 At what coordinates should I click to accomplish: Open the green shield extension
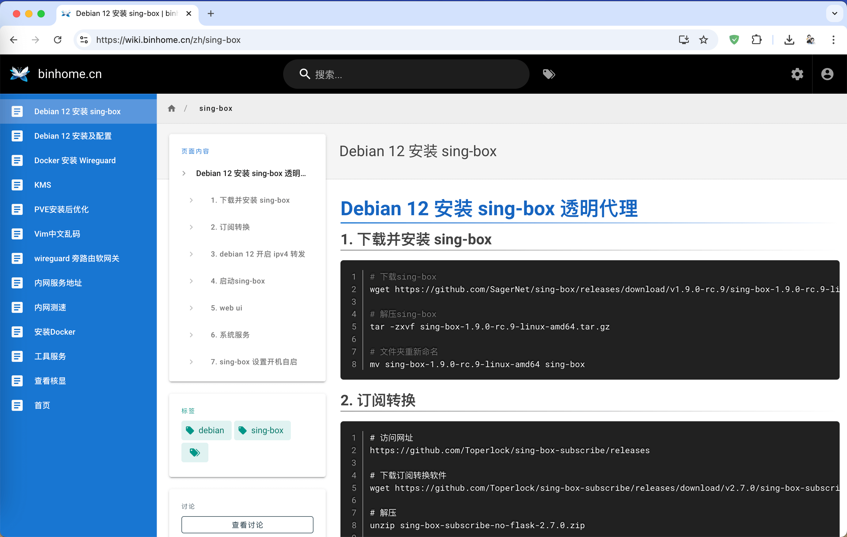click(734, 40)
